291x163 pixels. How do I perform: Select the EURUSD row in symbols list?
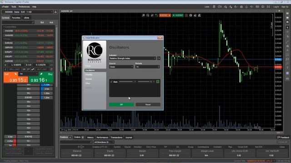pyautogui.click(x=29, y=43)
